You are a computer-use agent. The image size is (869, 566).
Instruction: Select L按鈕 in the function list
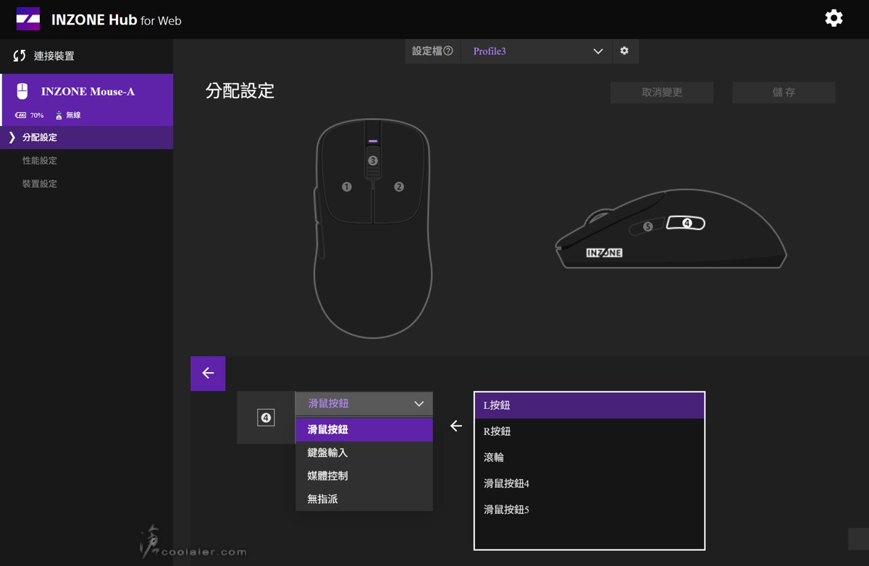click(x=589, y=405)
